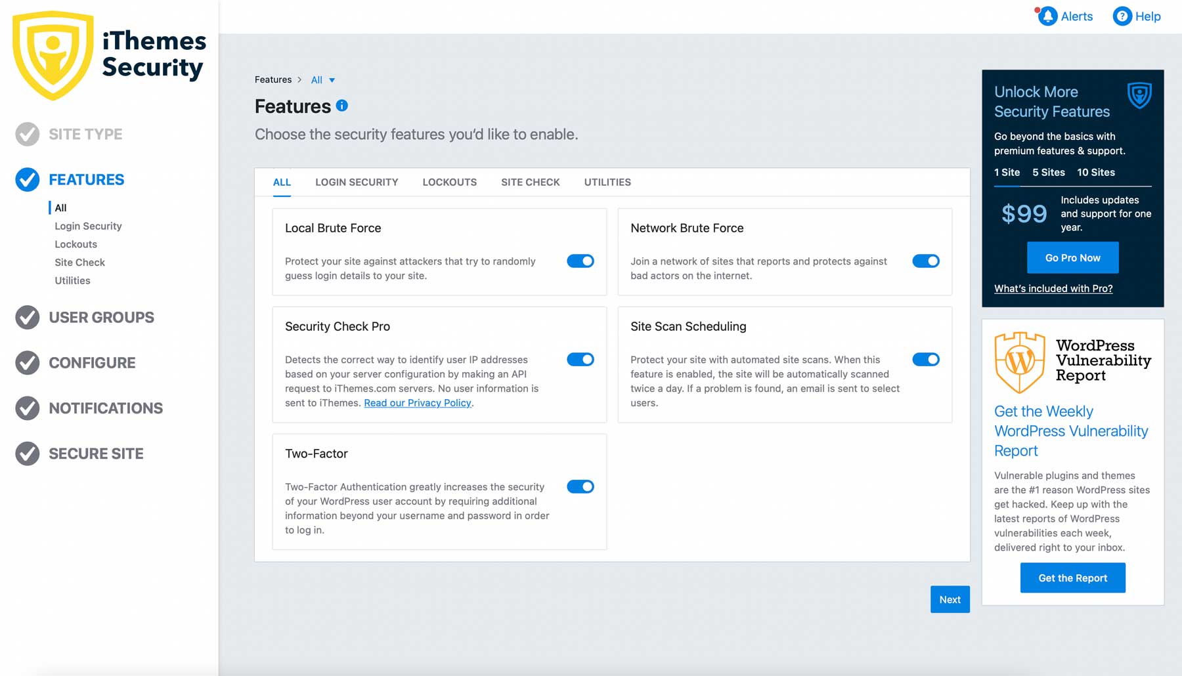This screenshot has height=676, width=1182.
Task: Select the 5 Sites pricing option
Action: tap(1048, 173)
